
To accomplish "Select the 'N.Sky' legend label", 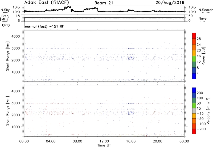I will coord(5,10).
